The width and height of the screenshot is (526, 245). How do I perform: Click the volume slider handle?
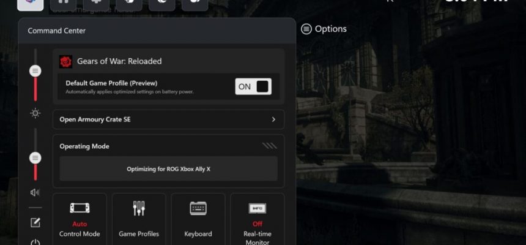[x=35, y=158]
